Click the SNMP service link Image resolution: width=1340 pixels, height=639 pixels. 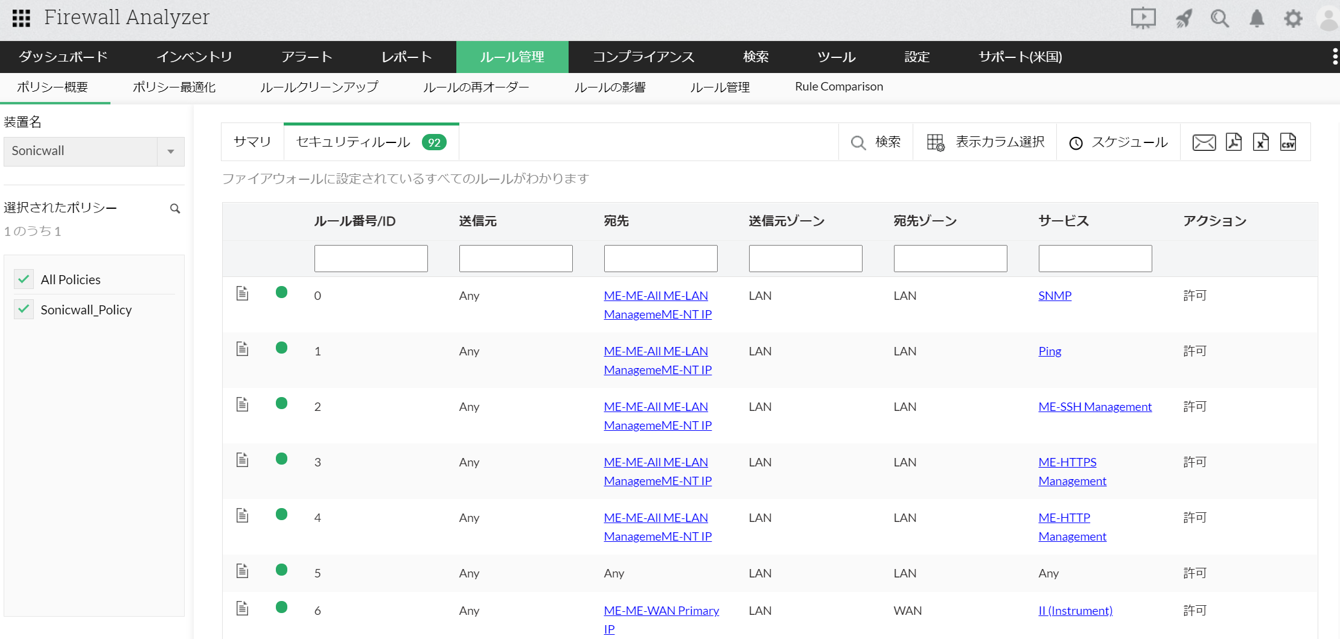click(1054, 296)
